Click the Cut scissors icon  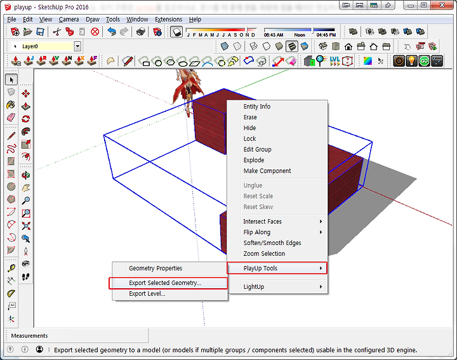tap(57, 32)
